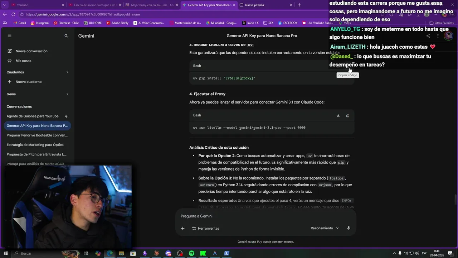
Task: Open the Inicio / X bookmark
Action: pos(250,23)
